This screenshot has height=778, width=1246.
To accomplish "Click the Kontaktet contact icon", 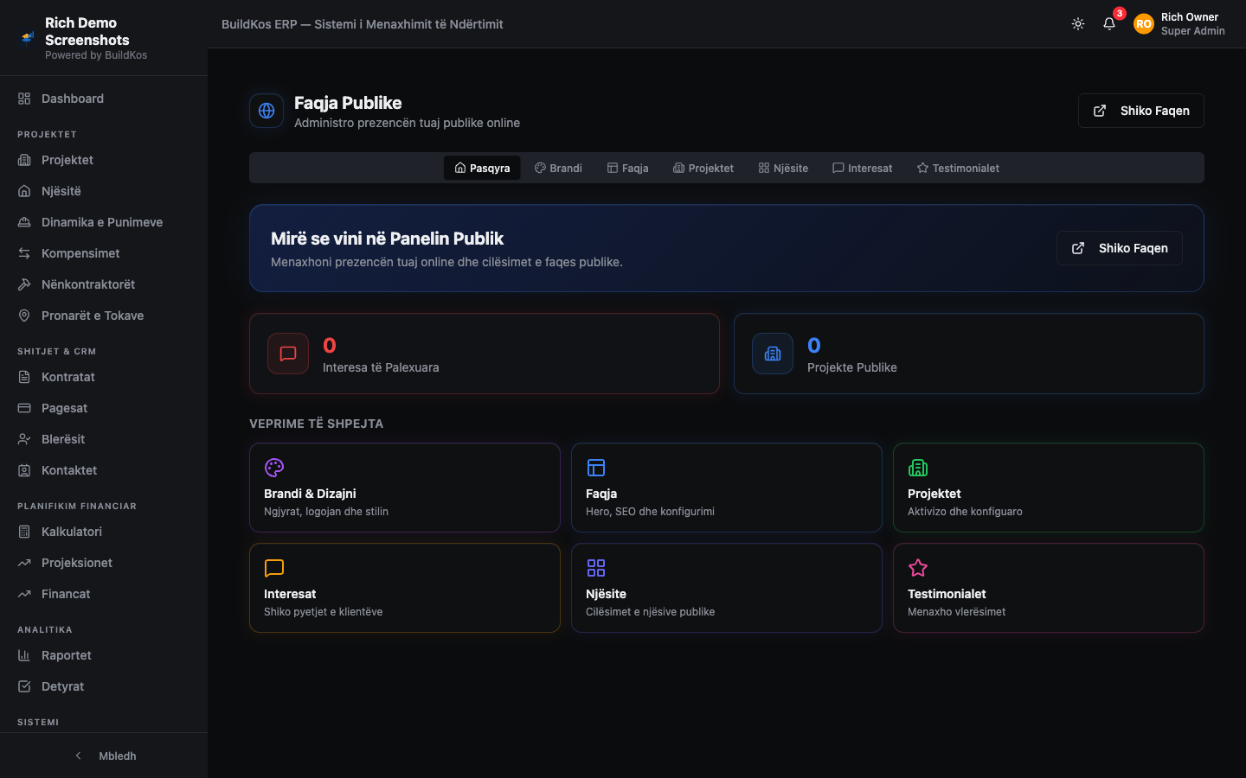I will pos(24,470).
